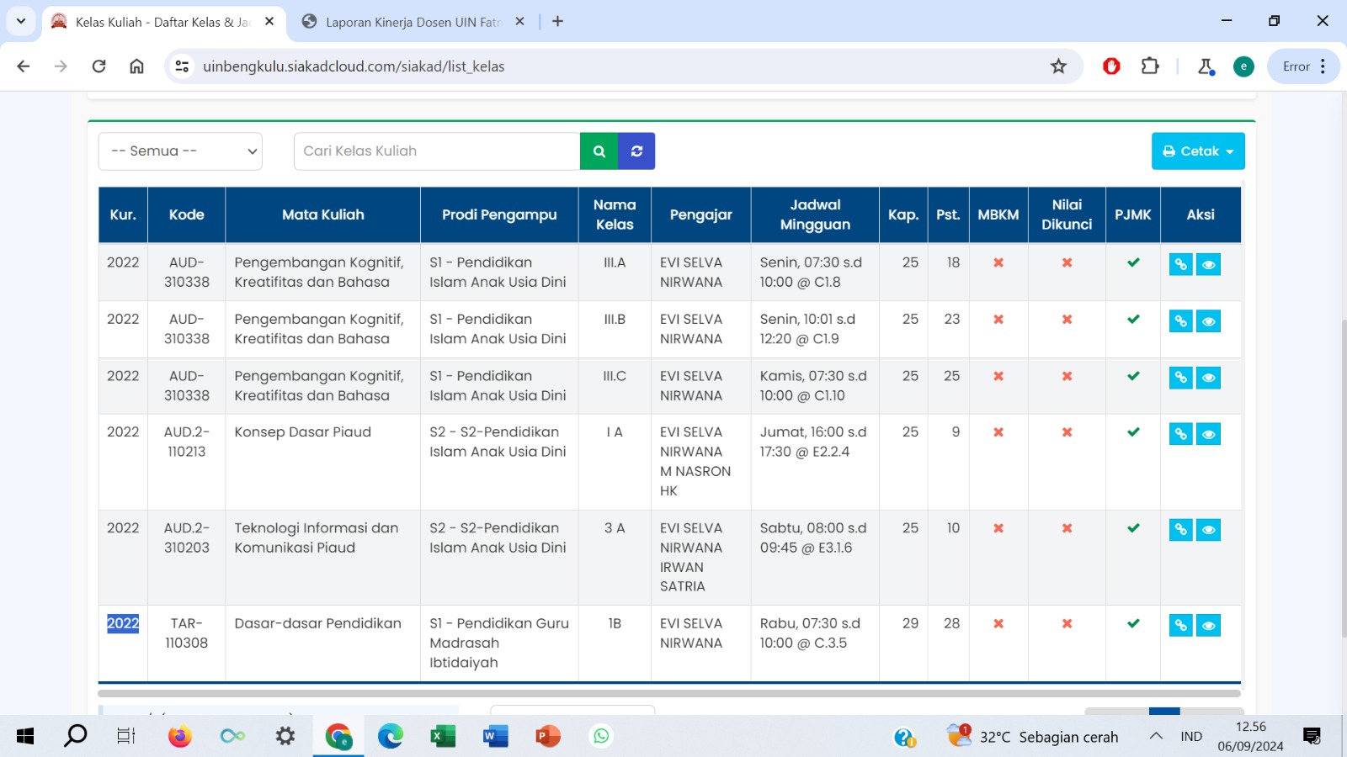
Task: Reload the page using browser reload icon
Action: click(x=98, y=66)
